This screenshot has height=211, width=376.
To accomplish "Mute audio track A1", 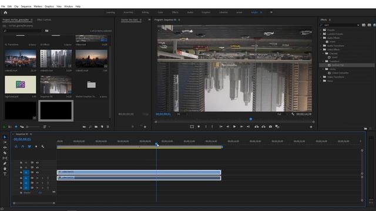I will point(37,178).
